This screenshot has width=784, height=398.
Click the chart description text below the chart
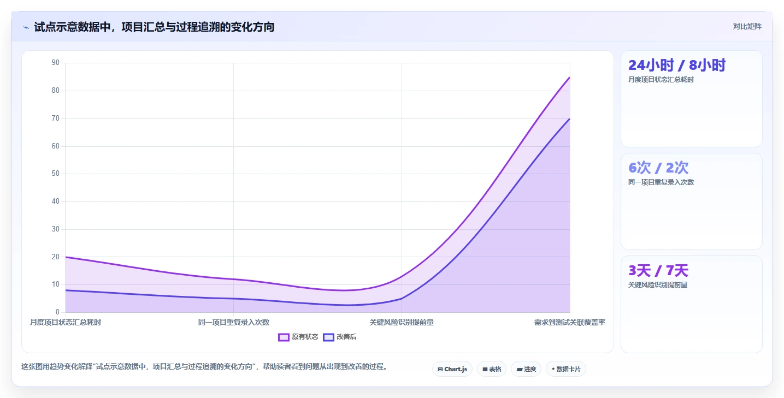[204, 366]
